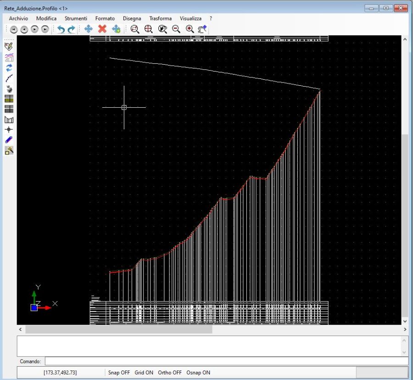
Task: Toggle Ortho OFF in status bar
Action: pos(170,373)
